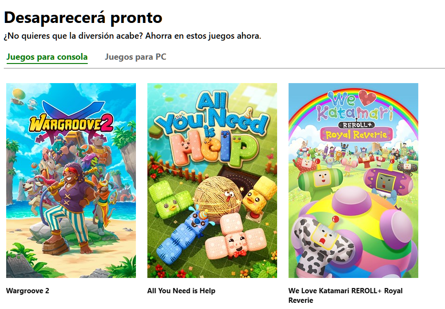The width and height of the screenshot is (445, 309).
Task: Click the REROLL+ badge on Katamari cover
Action: click(356, 125)
